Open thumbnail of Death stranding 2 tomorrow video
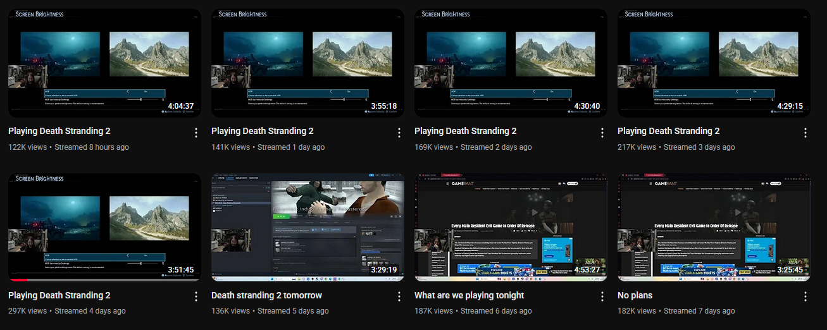Image resolution: width=827 pixels, height=330 pixels. pos(308,227)
